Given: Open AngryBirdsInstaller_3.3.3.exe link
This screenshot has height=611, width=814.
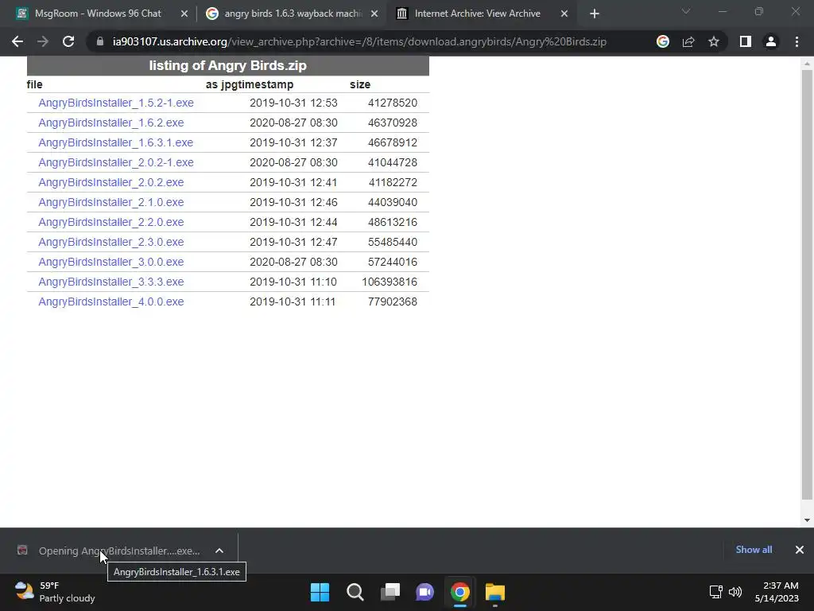Looking at the screenshot, I should 111,282.
